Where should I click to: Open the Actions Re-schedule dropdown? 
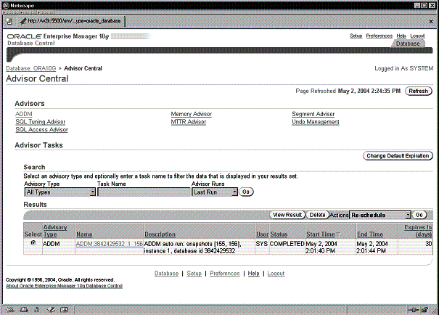pyautogui.click(x=380, y=215)
